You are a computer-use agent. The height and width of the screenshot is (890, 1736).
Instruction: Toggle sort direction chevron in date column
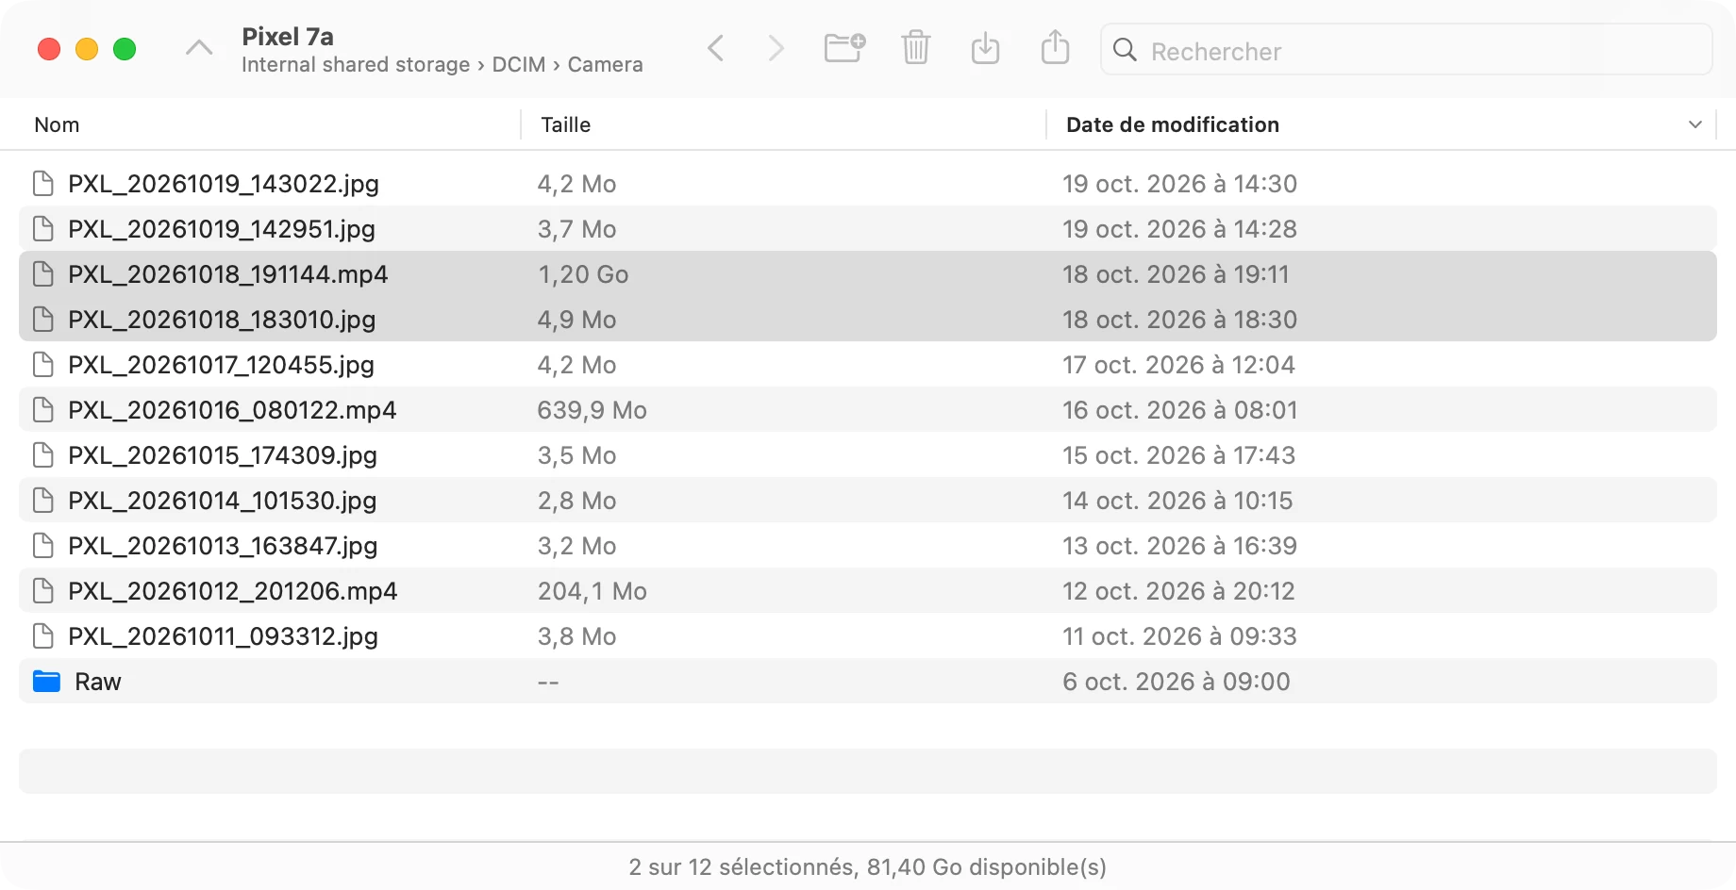(x=1694, y=124)
